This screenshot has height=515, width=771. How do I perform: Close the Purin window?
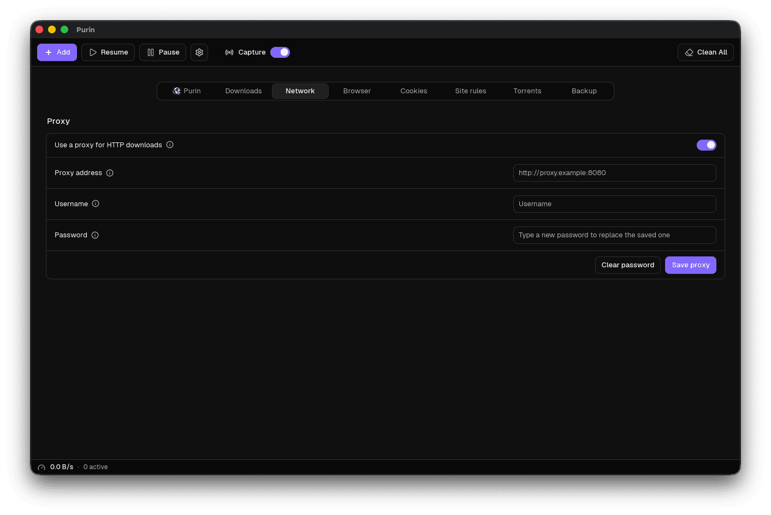(x=39, y=29)
